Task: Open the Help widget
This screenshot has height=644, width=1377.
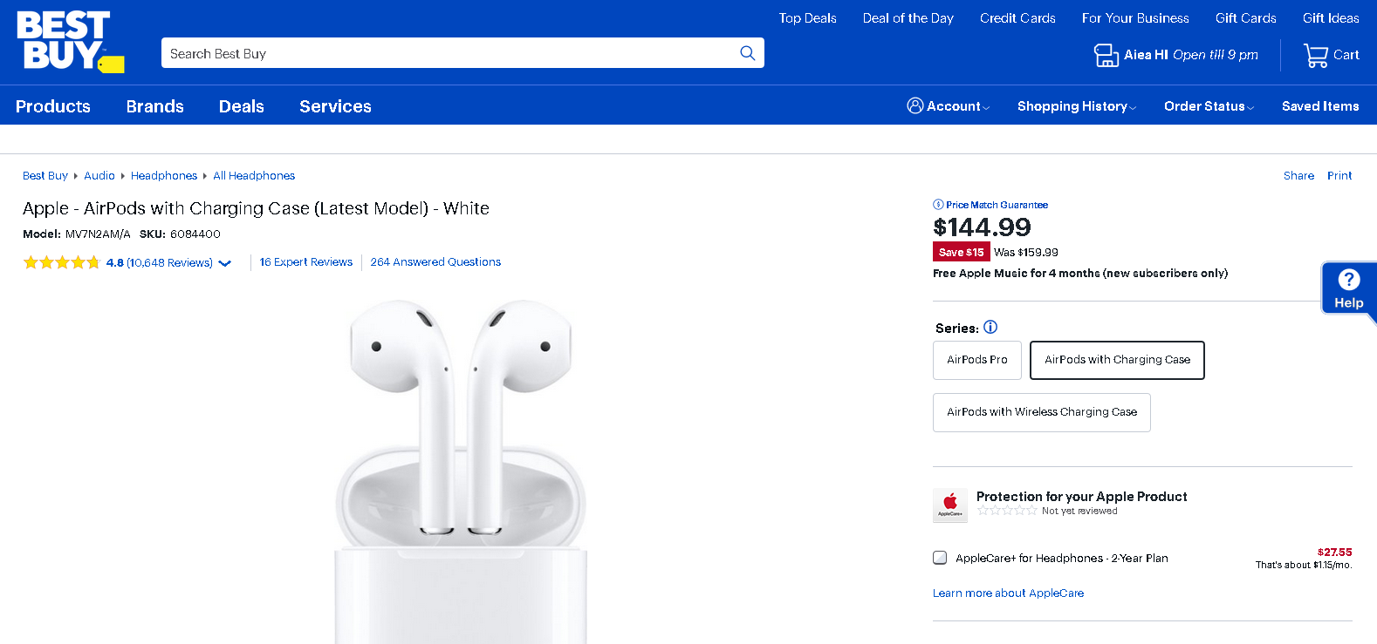Action: [x=1348, y=288]
